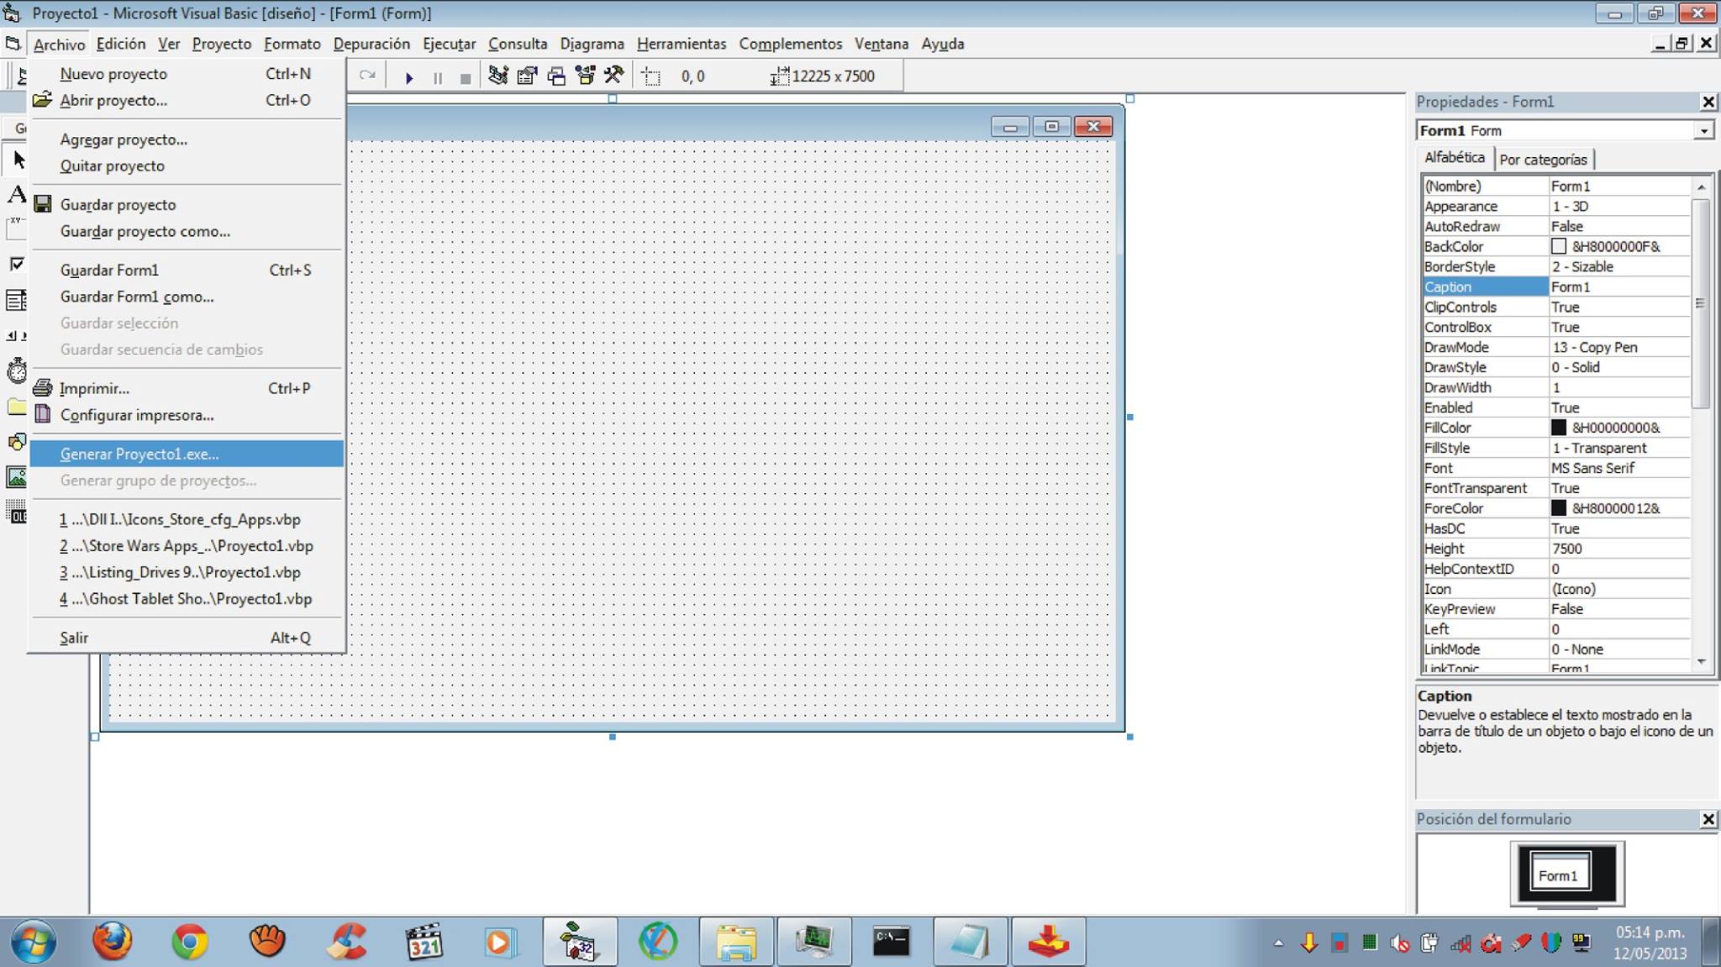The width and height of the screenshot is (1721, 967).
Task: Open the Properties Window toolbar icon
Action: (x=527, y=76)
